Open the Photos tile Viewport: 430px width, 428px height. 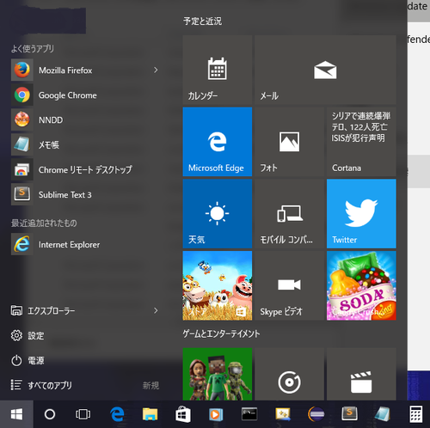289,142
